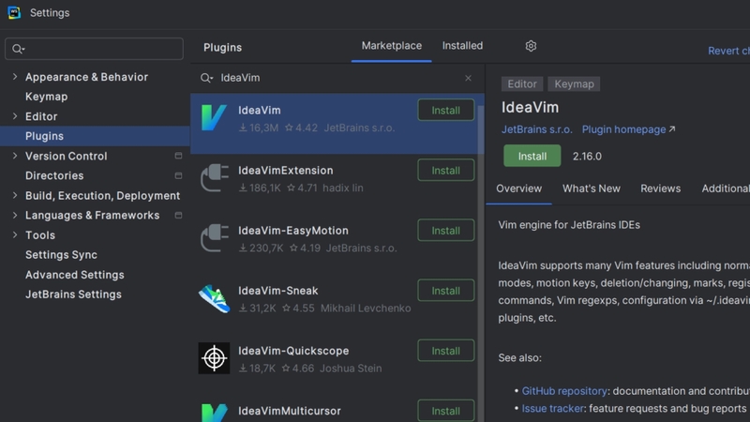Install the IdeaVimMulticursor plugin
750x422 pixels.
pyautogui.click(x=446, y=411)
